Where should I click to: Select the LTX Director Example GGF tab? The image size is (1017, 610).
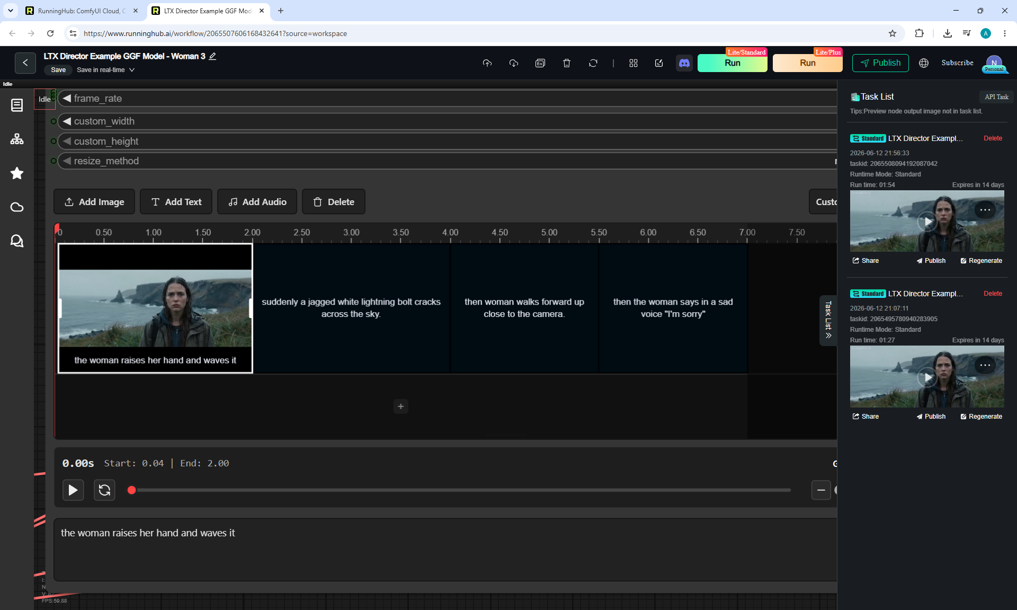208,11
